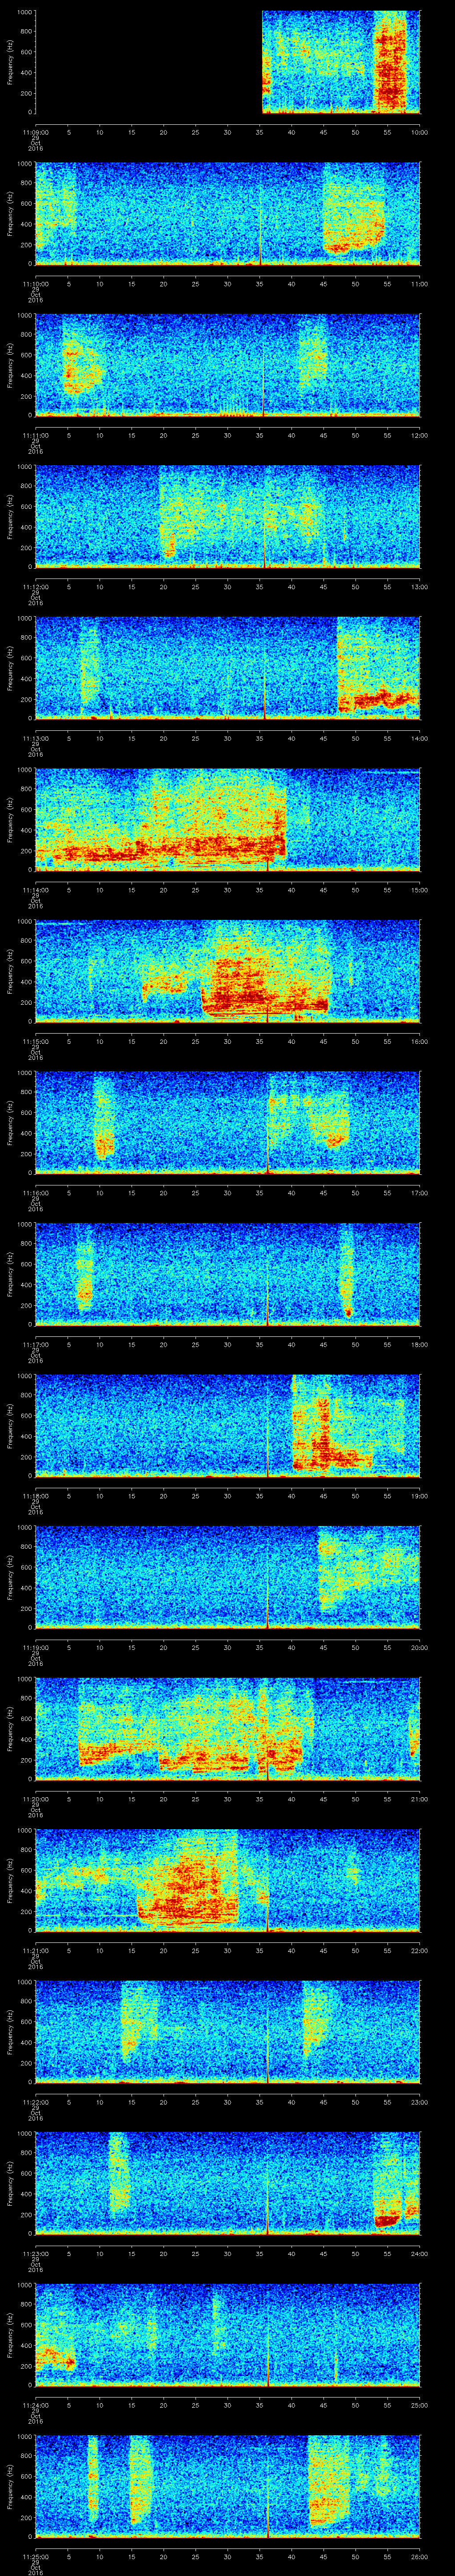Click the 23:00 end time label

click(x=419, y=2101)
